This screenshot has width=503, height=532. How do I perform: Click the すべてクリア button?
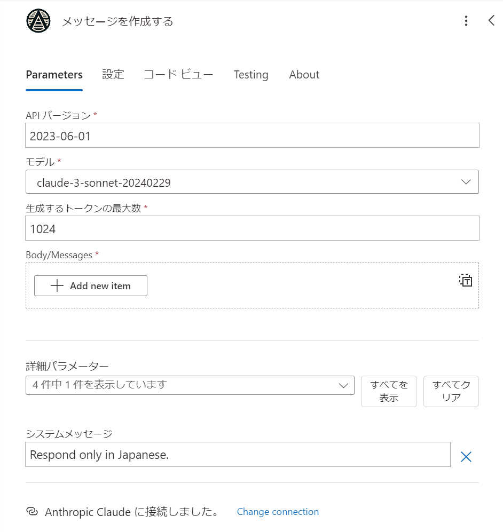click(x=451, y=391)
